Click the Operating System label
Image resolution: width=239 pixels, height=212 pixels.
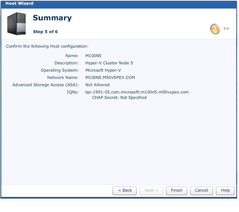coord(60,70)
